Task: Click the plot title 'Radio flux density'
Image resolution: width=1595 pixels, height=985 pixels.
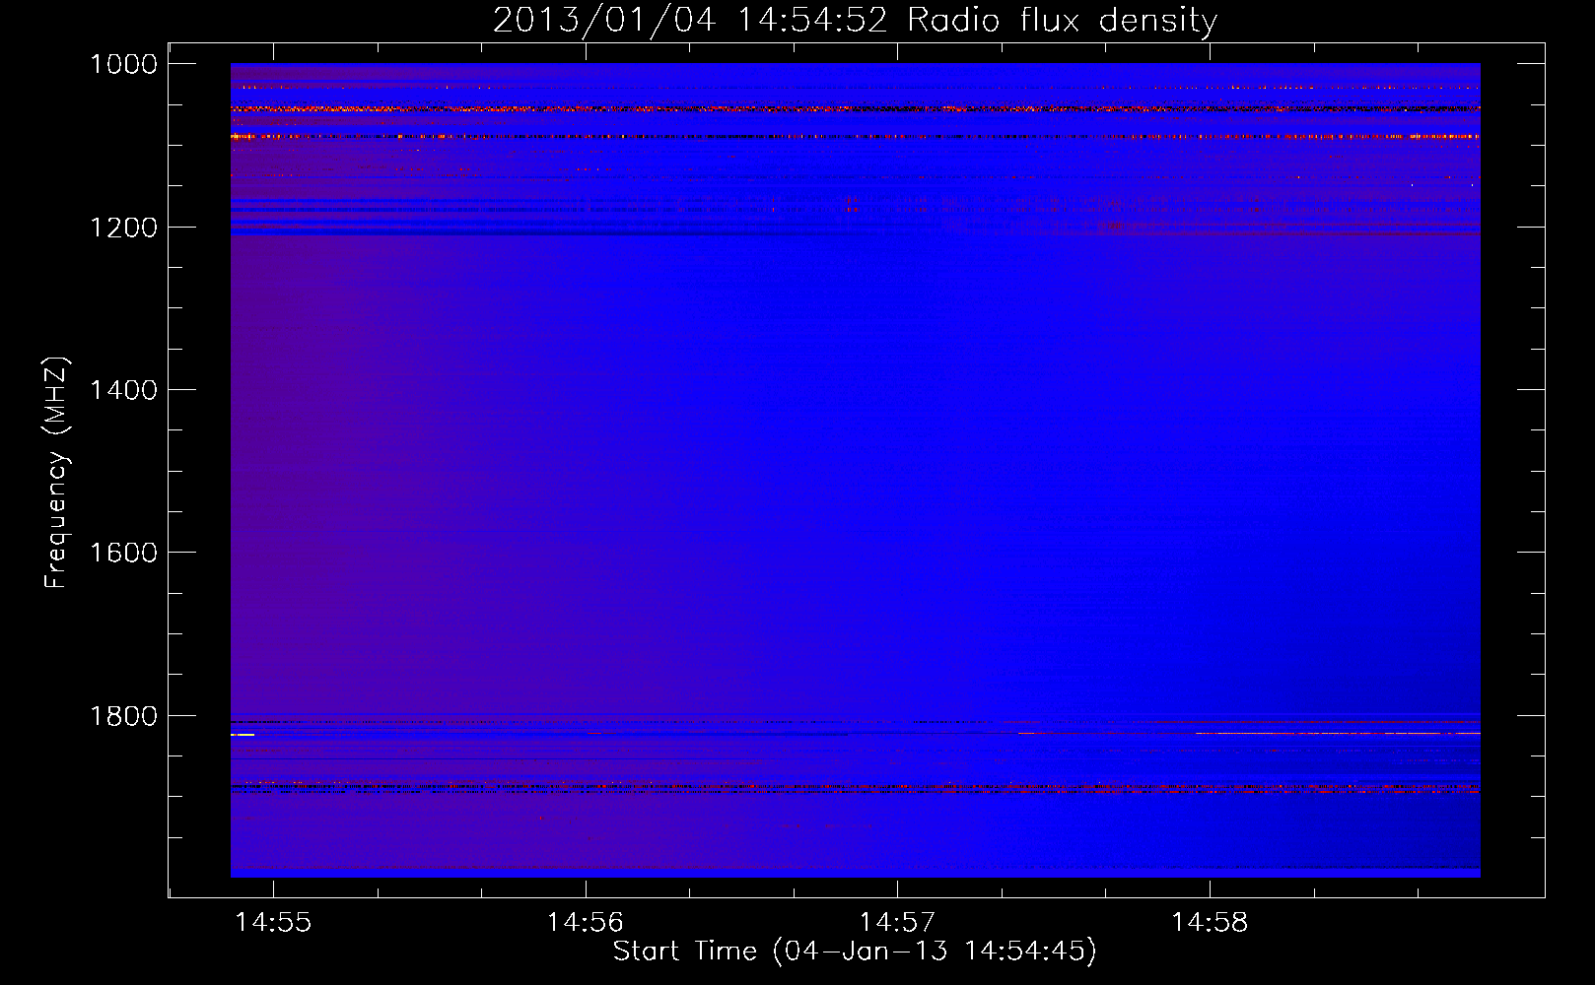Action: click(x=1063, y=21)
